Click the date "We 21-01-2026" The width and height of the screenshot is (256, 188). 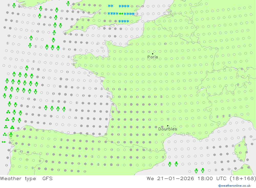(170, 179)
